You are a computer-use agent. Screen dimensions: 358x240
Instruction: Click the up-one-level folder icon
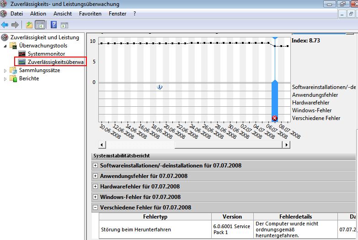click(x=29, y=25)
